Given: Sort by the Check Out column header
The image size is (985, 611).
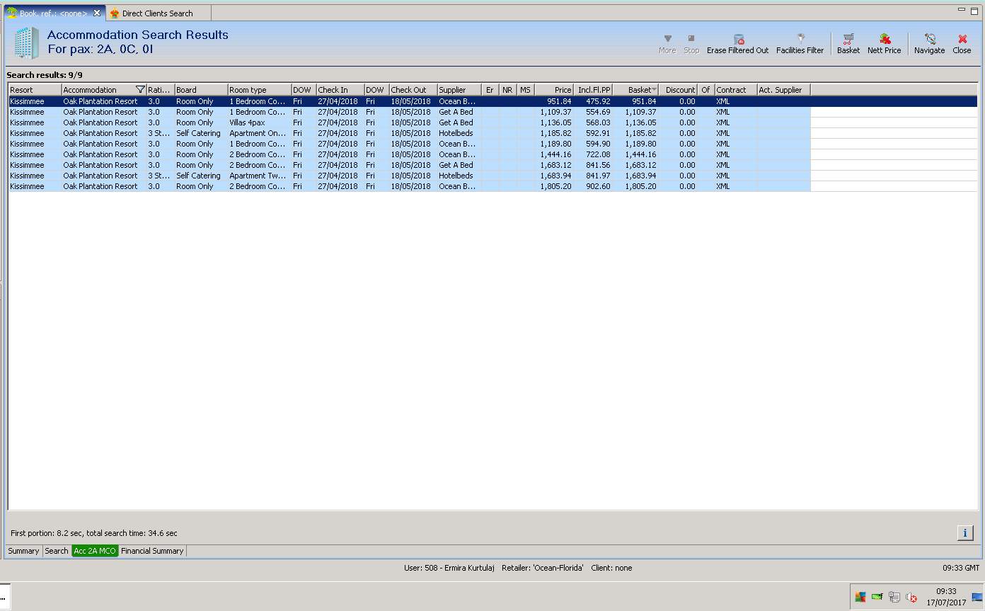Looking at the screenshot, I should (413, 90).
